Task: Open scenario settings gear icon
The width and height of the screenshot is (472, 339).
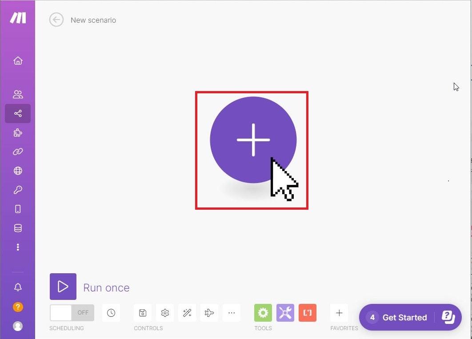Action: click(x=165, y=313)
